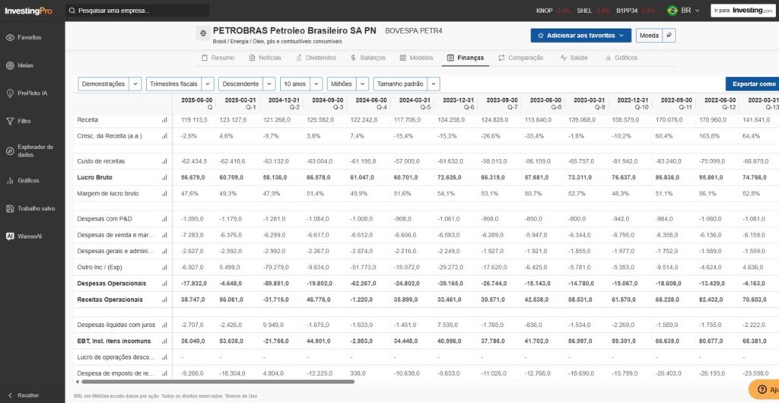This screenshot has height=403, width=779.
Task: Switch to the Notícias tab
Action: 265,58
